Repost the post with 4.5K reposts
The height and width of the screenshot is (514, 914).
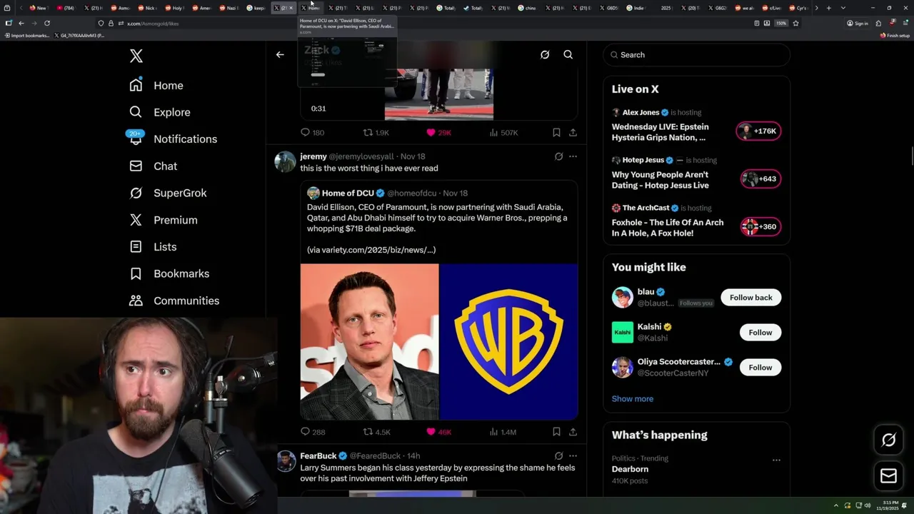tap(377, 432)
